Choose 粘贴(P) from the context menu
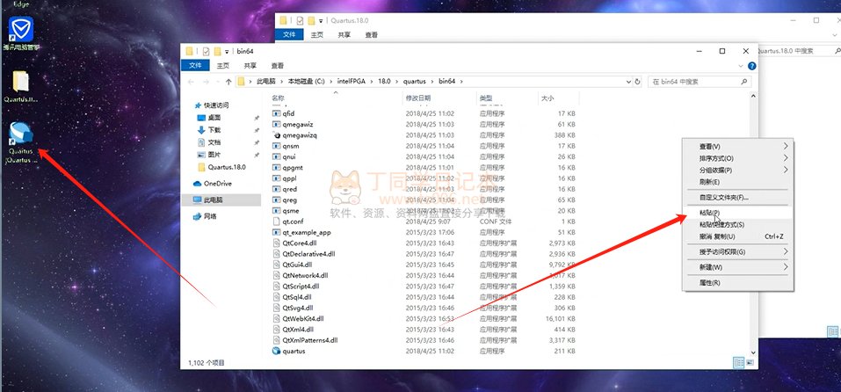This screenshot has height=392, width=841. coord(709,213)
